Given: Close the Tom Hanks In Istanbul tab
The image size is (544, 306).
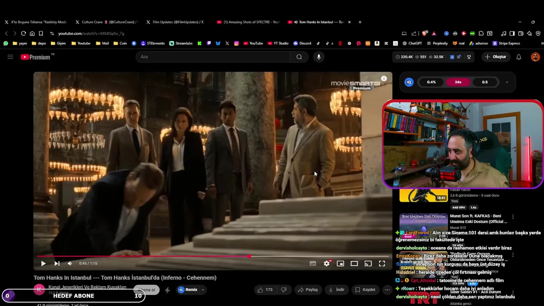Looking at the screenshot, I should [349, 22].
